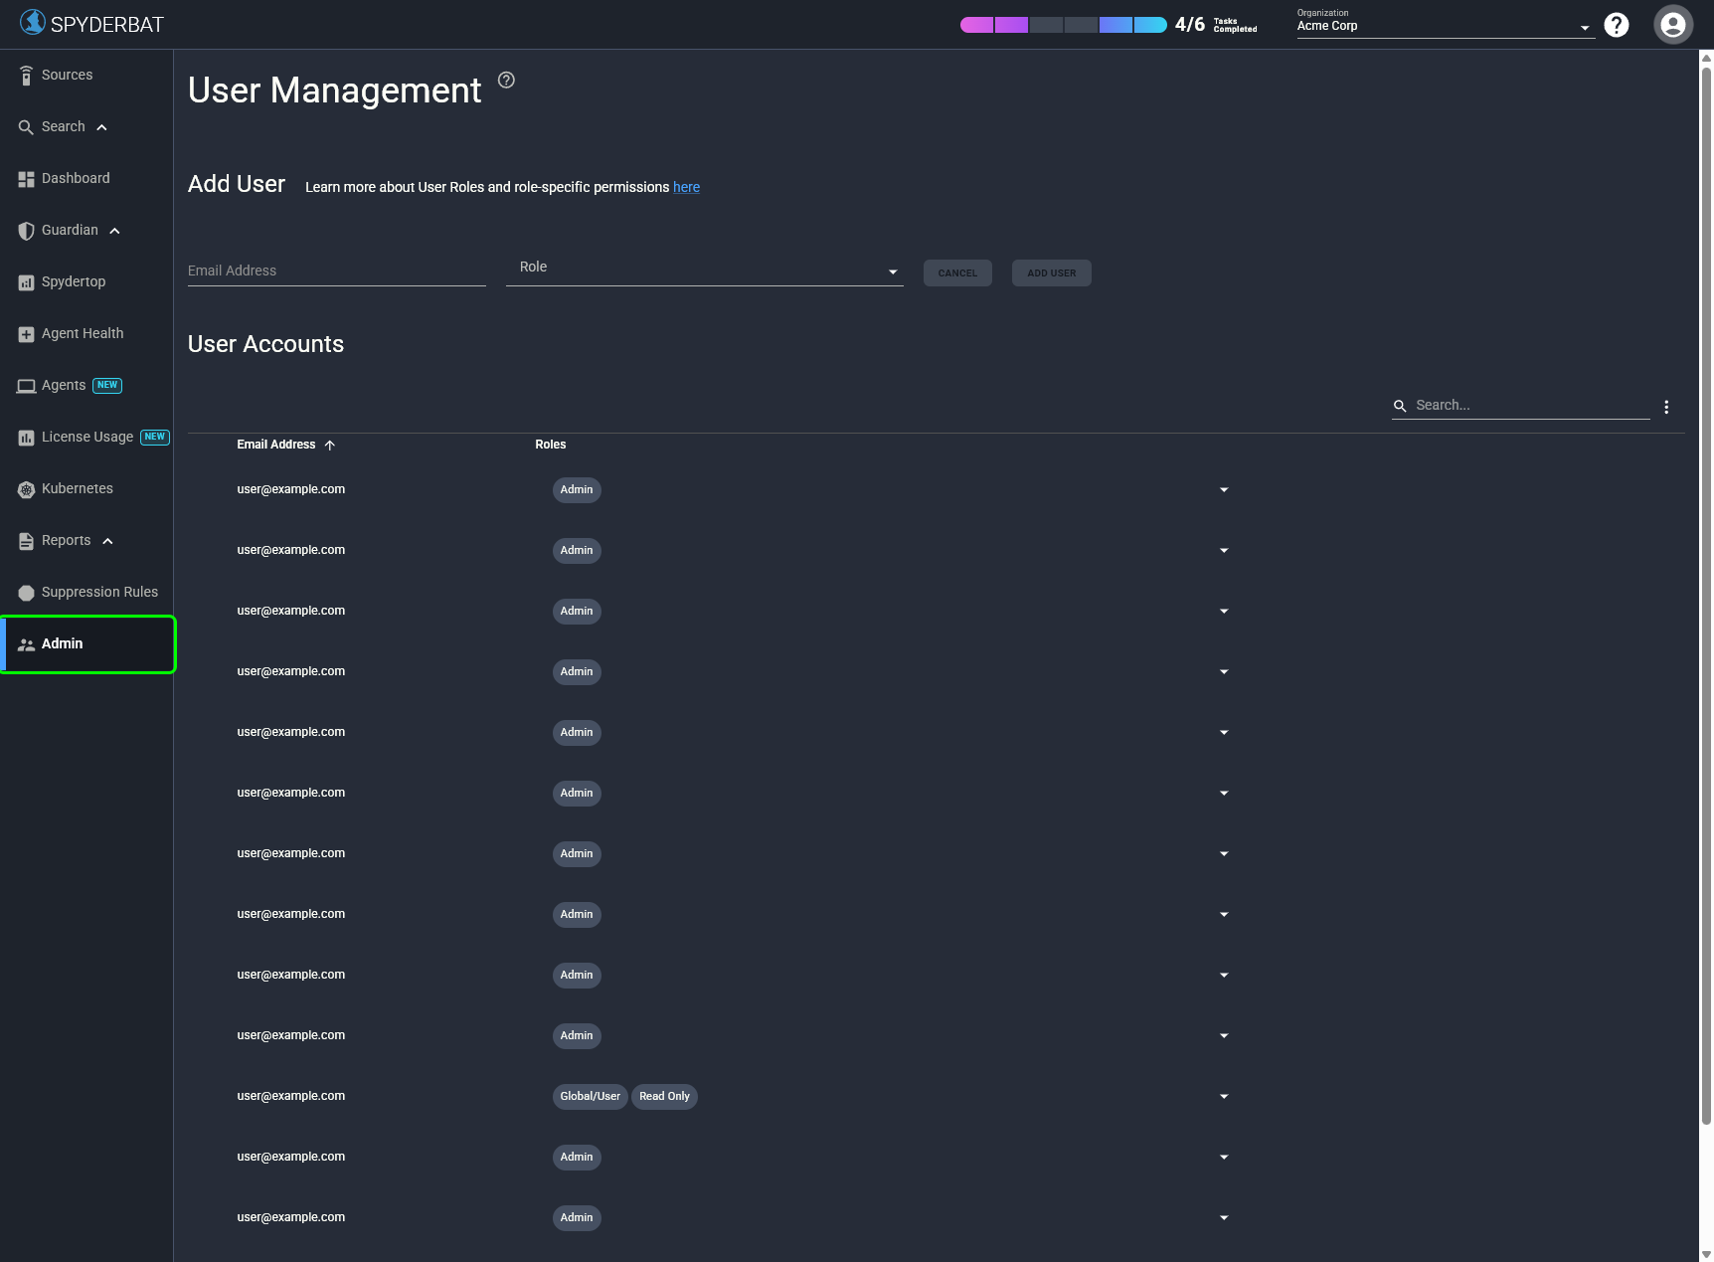The image size is (1714, 1262).
Task: Select the Admin sidebar item
Action: pos(62,643)
